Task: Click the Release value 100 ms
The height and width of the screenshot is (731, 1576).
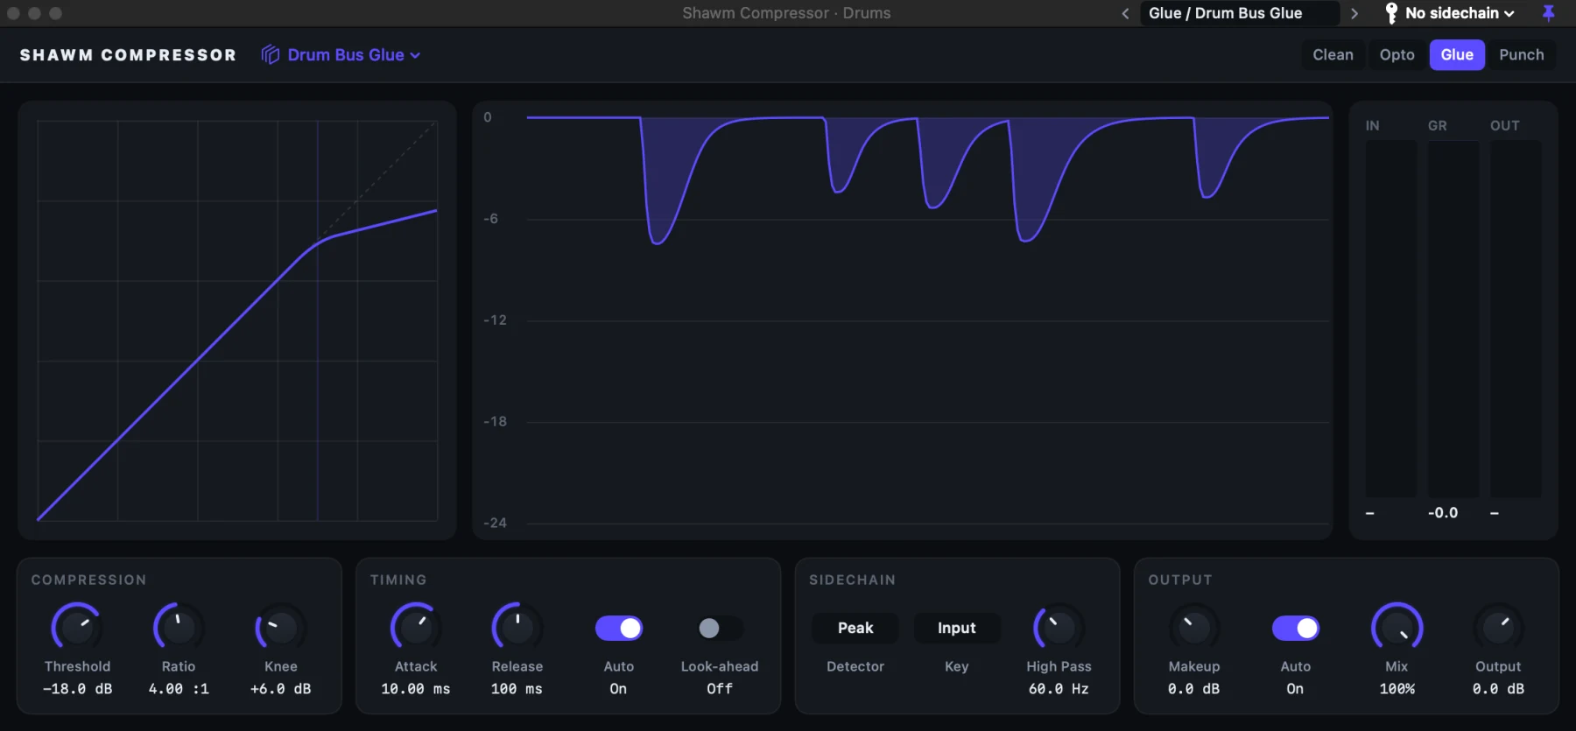Action: (x=517, y=689)
